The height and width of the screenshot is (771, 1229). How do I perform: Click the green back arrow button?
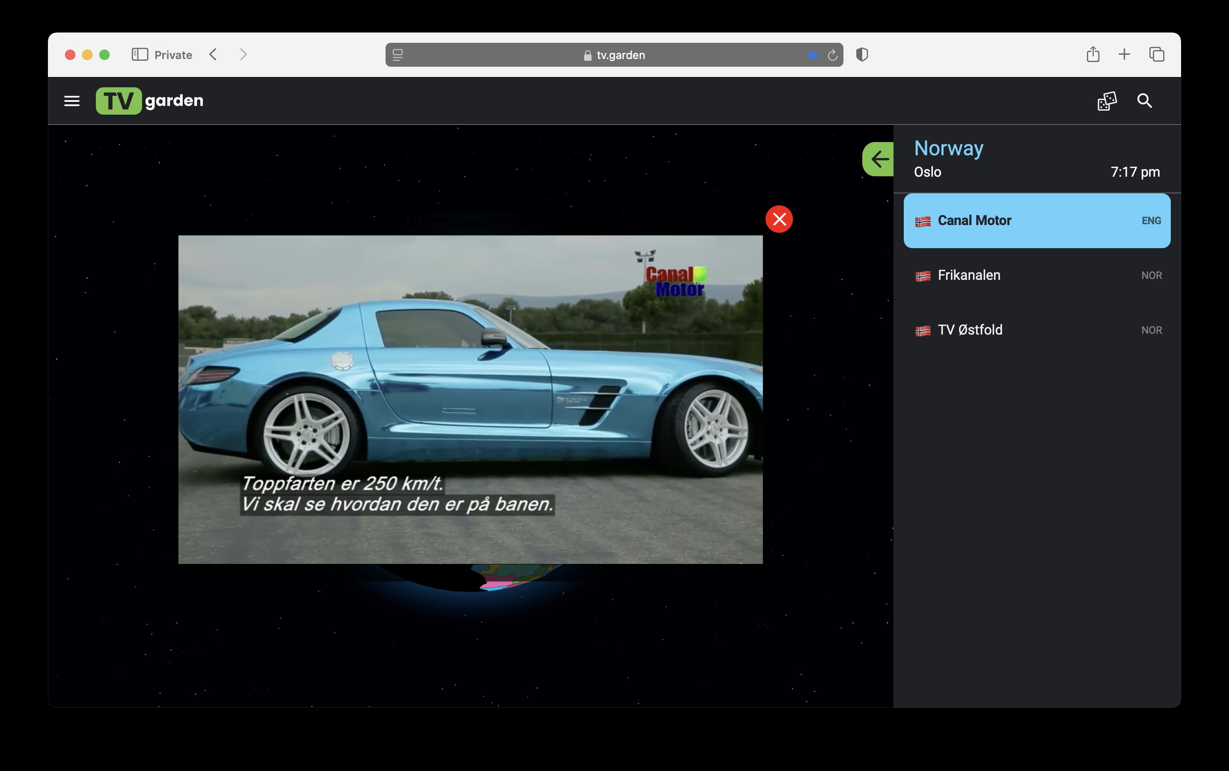[879, 159]
